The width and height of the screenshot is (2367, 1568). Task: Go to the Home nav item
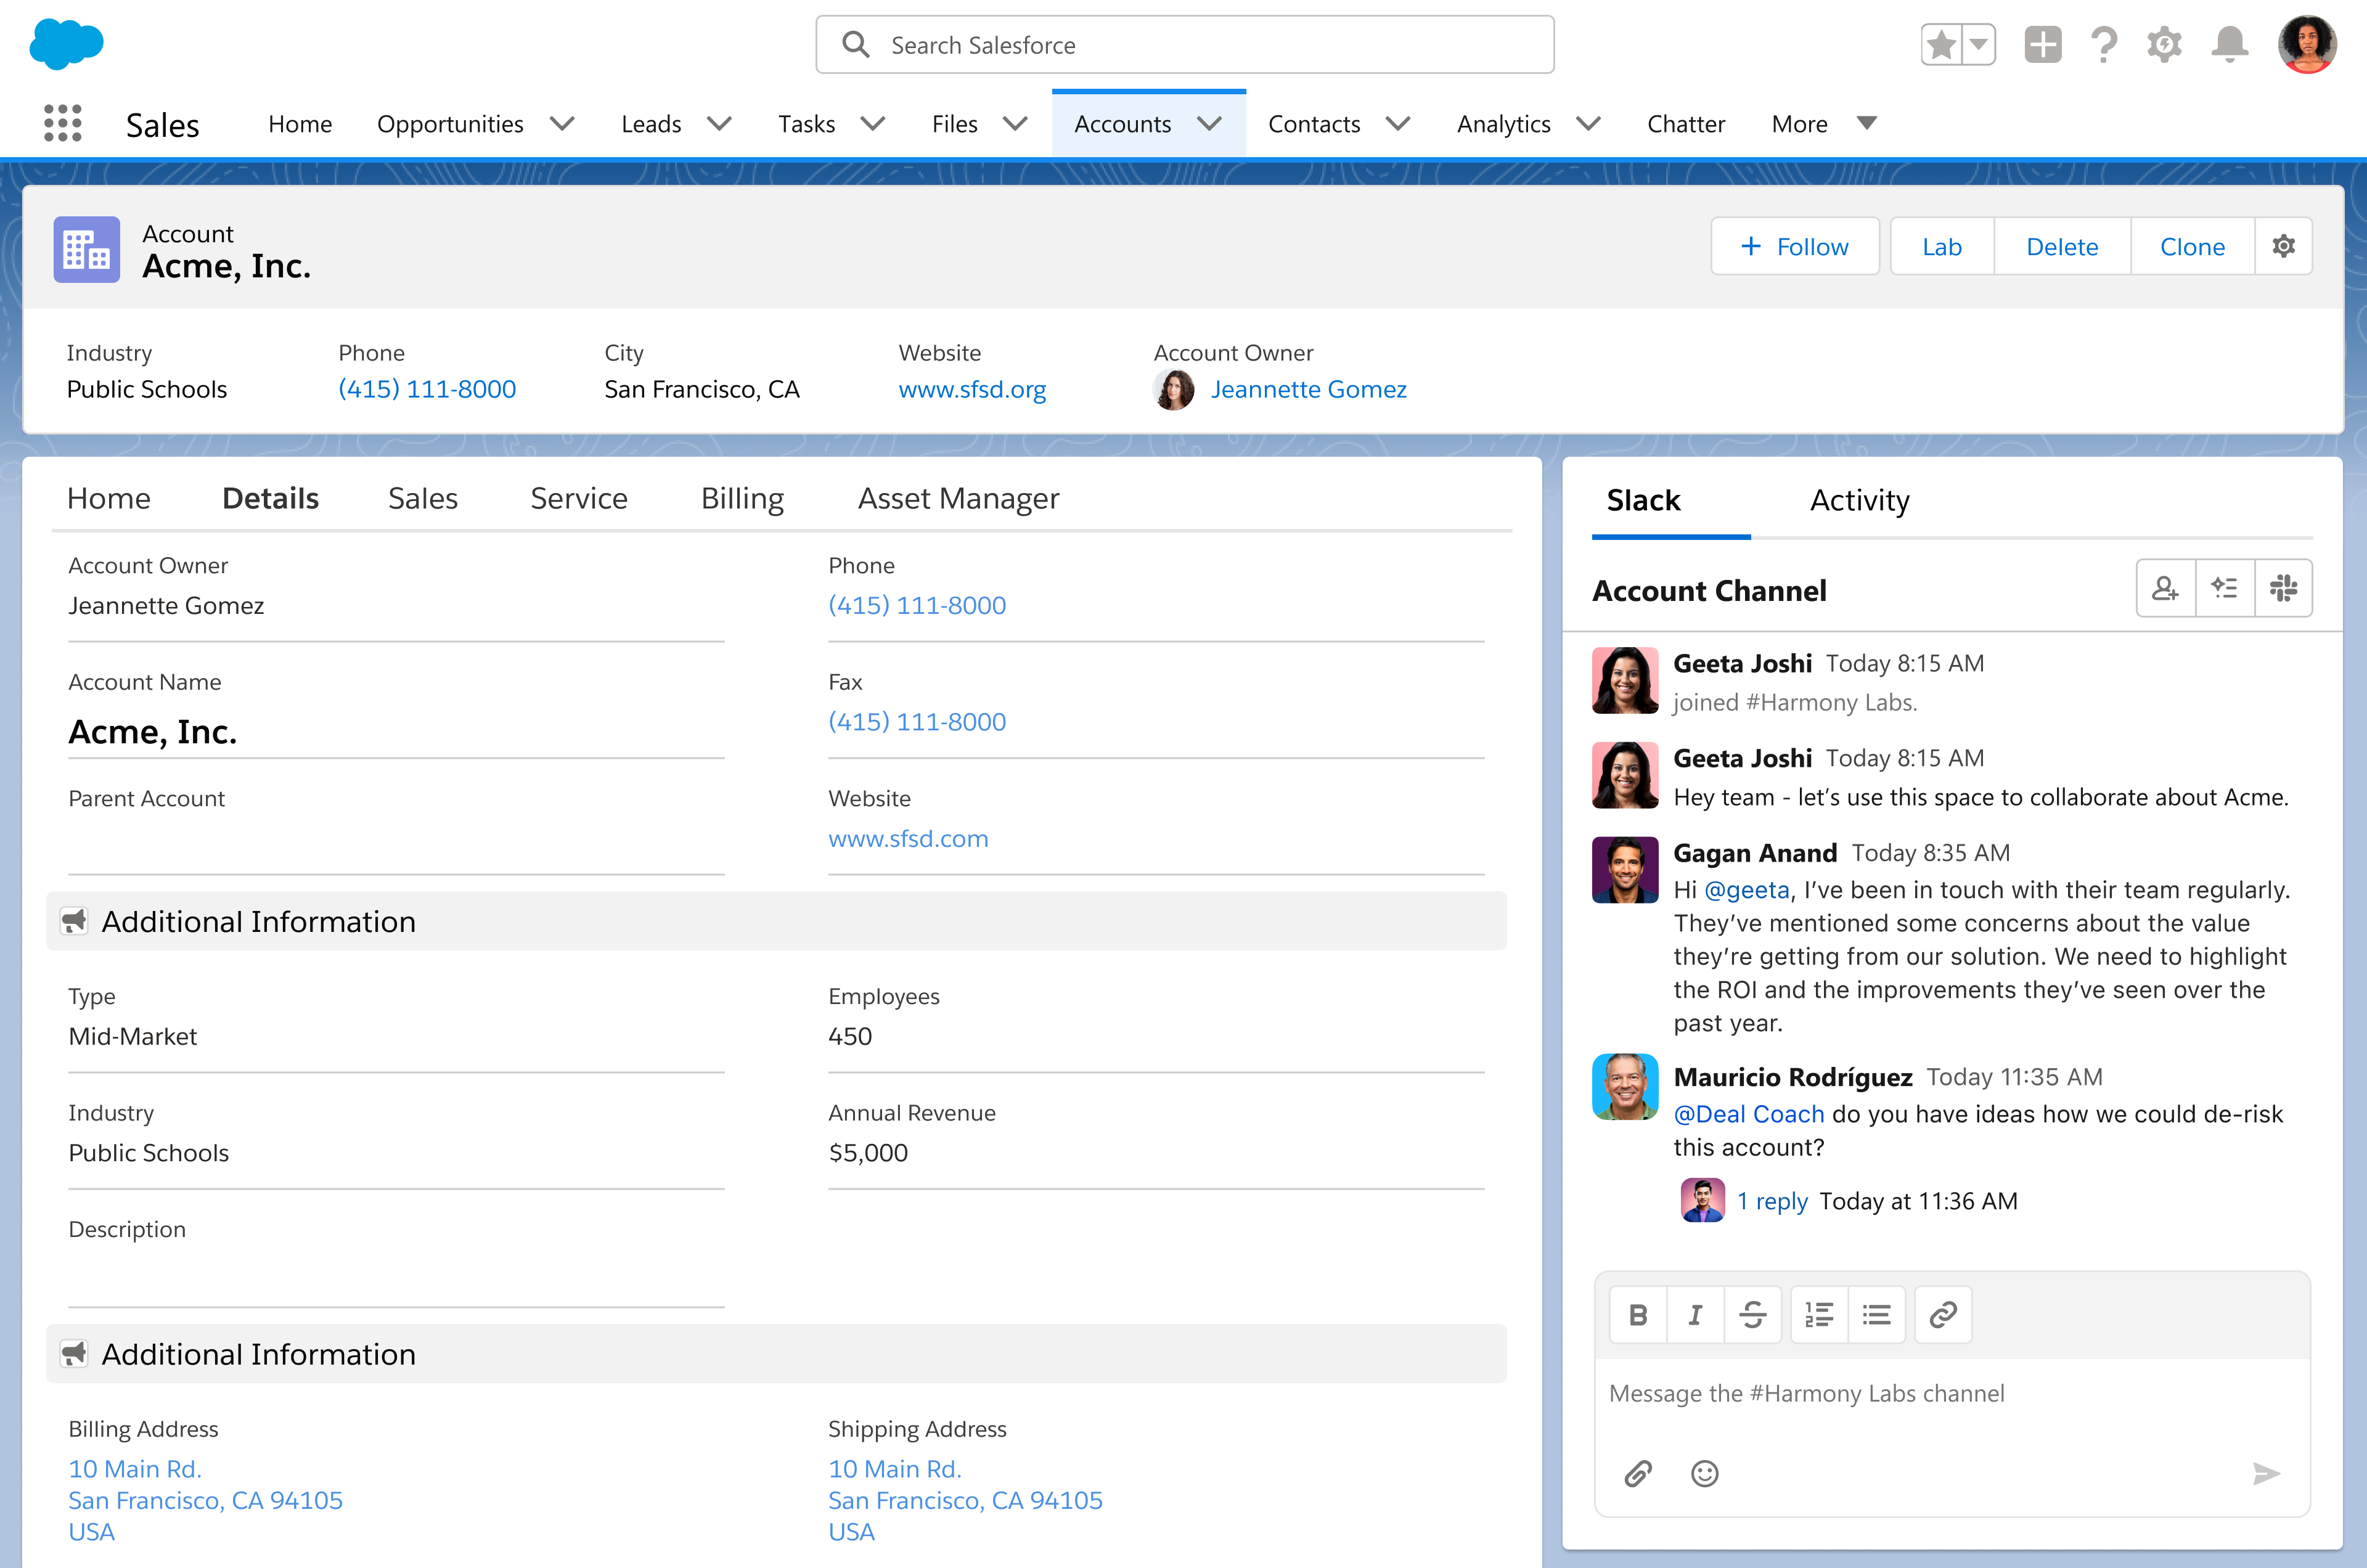[x=300, y=124]
